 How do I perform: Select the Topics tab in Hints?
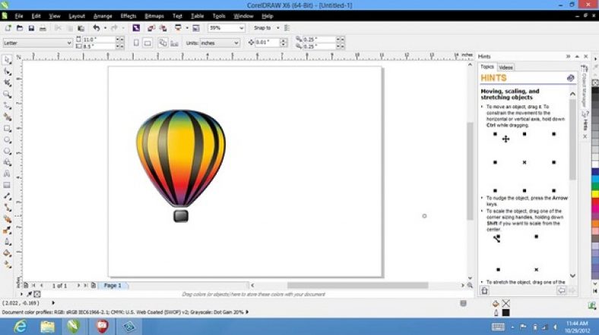[487, 67]
